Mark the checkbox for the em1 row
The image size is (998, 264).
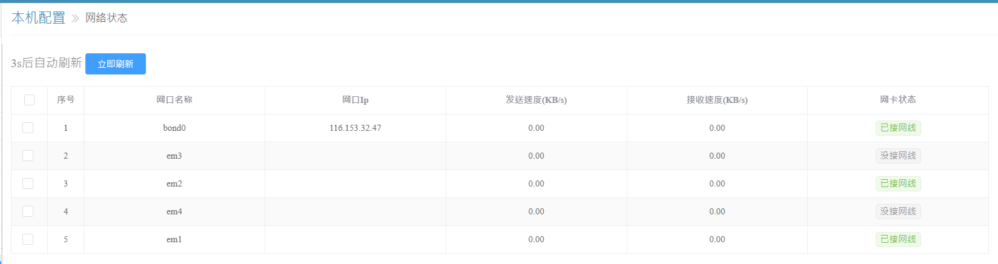click(28, 239)
